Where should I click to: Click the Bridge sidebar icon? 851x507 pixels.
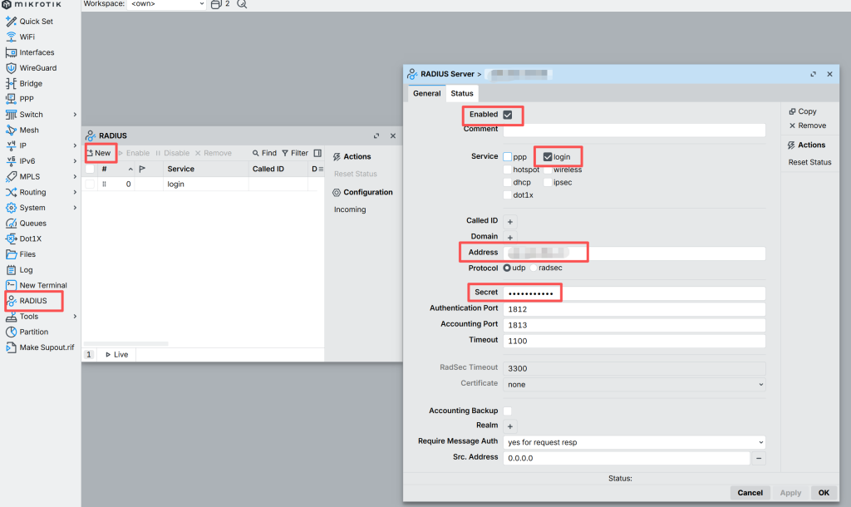(12, 84)
